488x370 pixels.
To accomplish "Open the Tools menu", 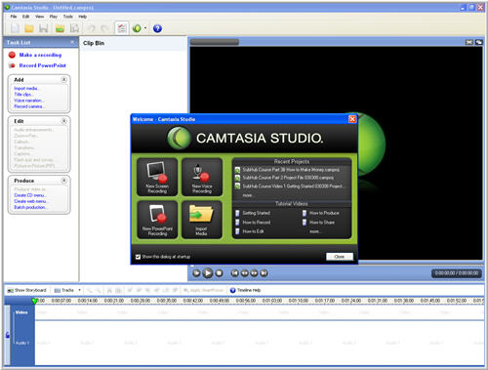I will coord(68,17).
